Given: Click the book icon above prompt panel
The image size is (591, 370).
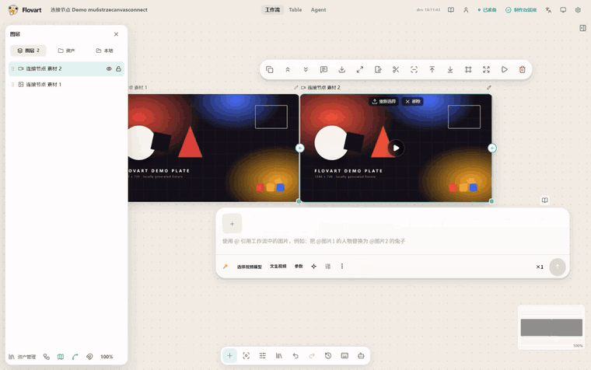Looking at the screenshot, I should click(x=544, y=201).
